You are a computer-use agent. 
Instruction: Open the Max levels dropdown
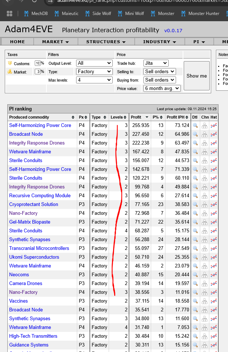point(94,80)
